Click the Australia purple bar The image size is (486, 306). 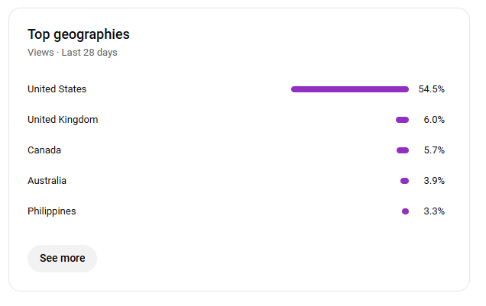tap(404, 181)
